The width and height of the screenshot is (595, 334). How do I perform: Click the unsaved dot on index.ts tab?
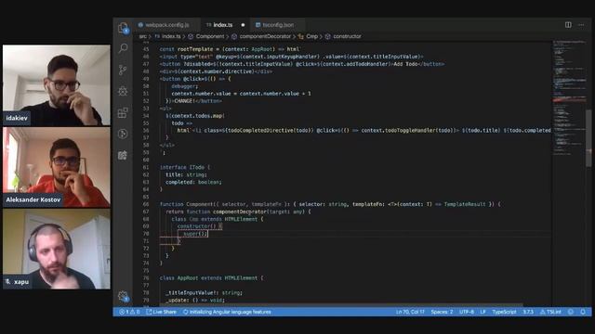[243, 25]
